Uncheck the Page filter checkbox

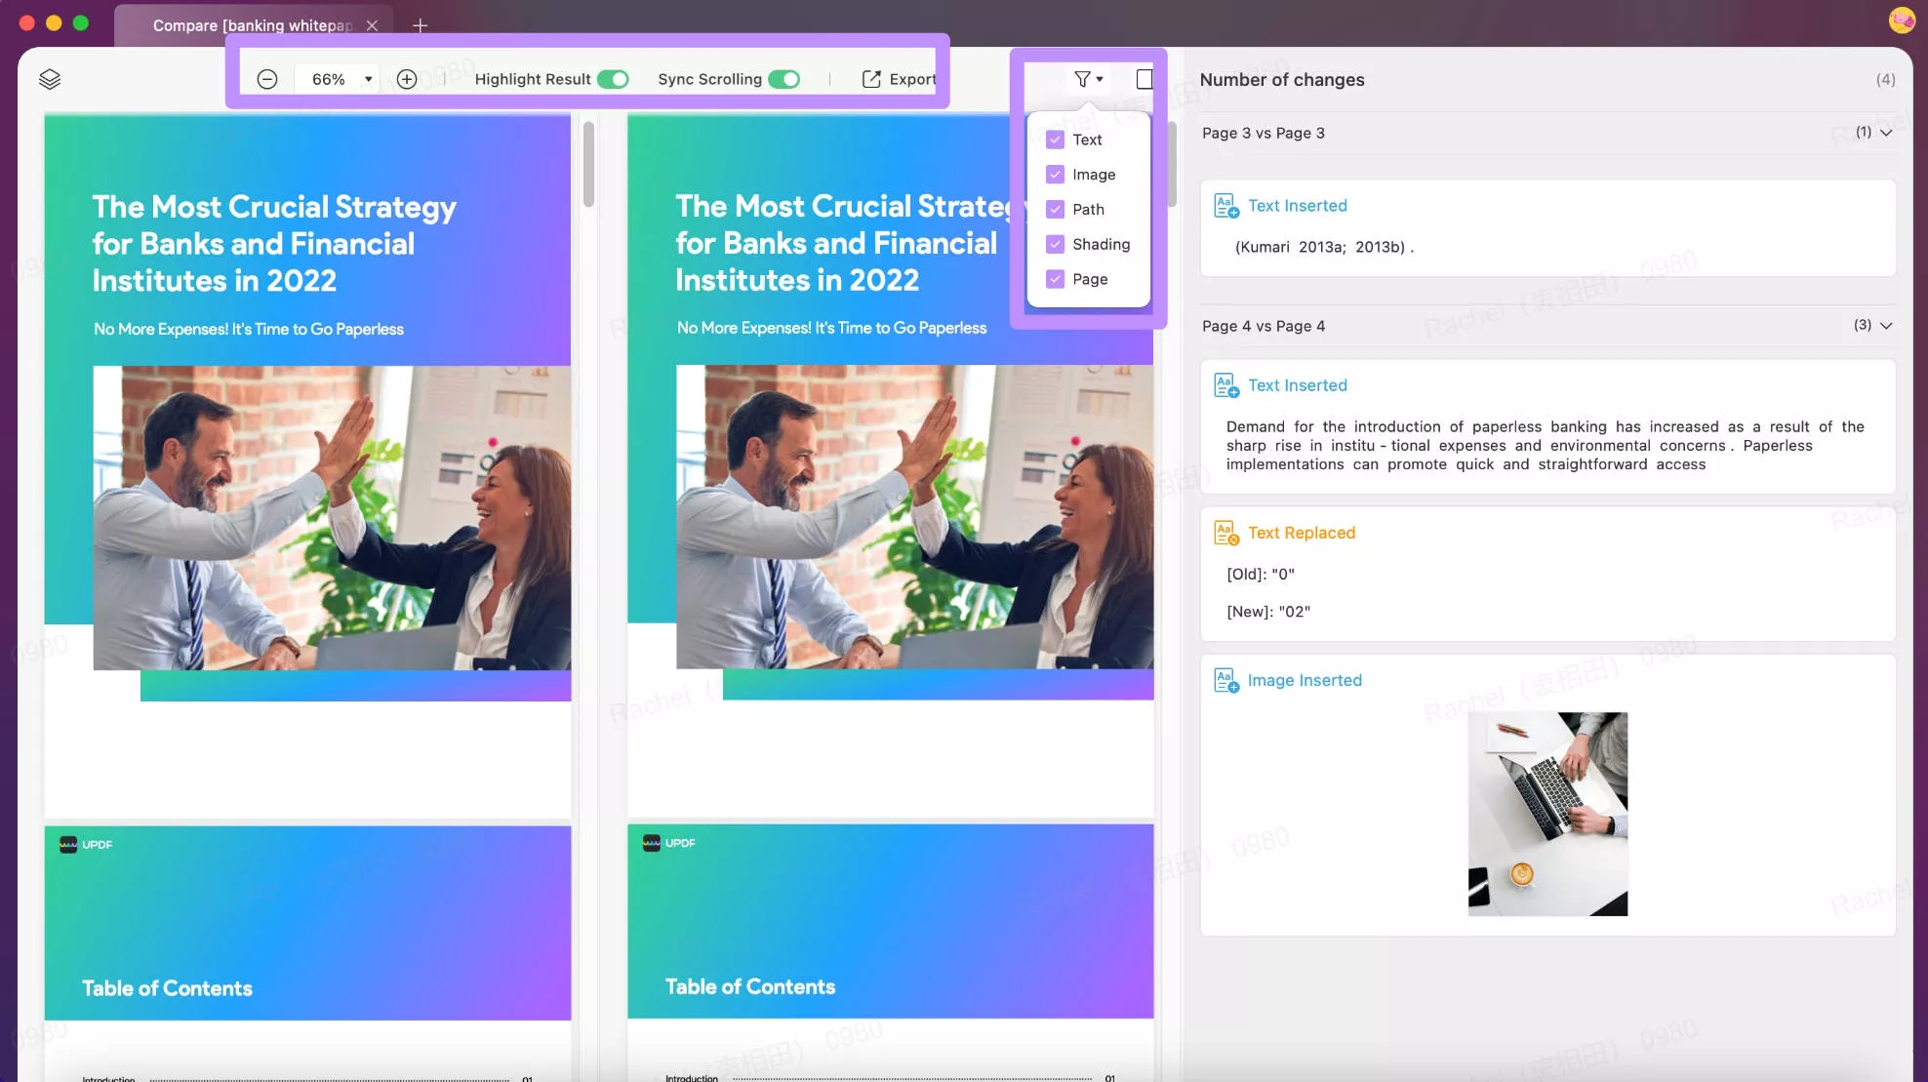(1055, 279)
